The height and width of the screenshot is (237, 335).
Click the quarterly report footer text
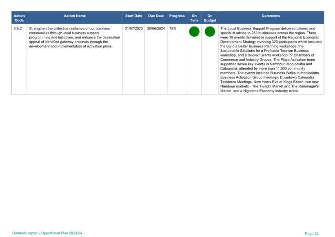pos(47,233)
